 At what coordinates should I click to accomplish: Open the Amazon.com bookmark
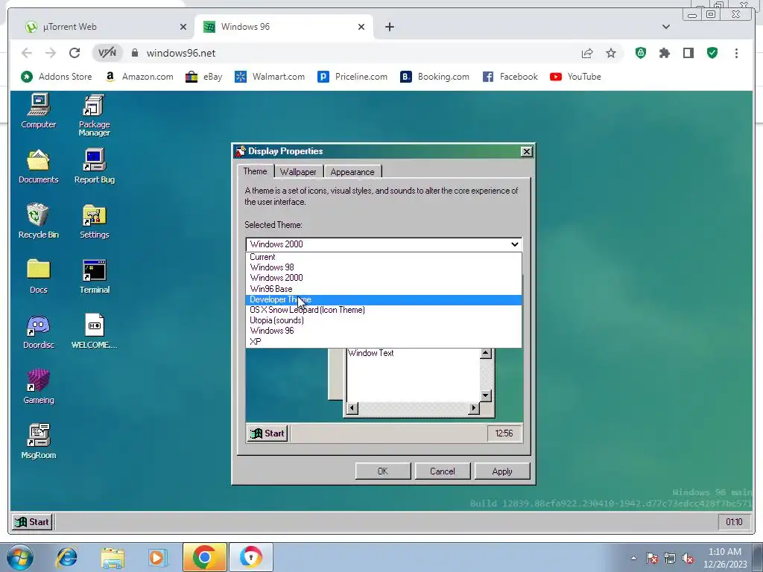pos(139,77)
